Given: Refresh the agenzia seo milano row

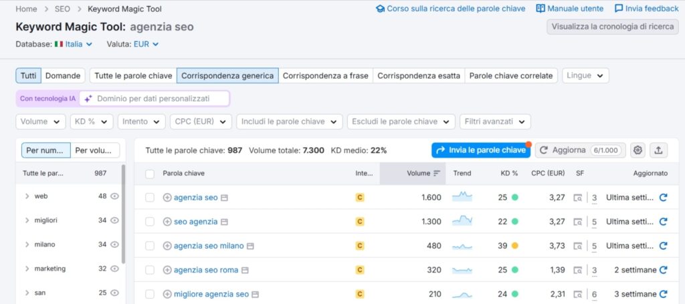Looking at the screenshot, I should point(663,246).
